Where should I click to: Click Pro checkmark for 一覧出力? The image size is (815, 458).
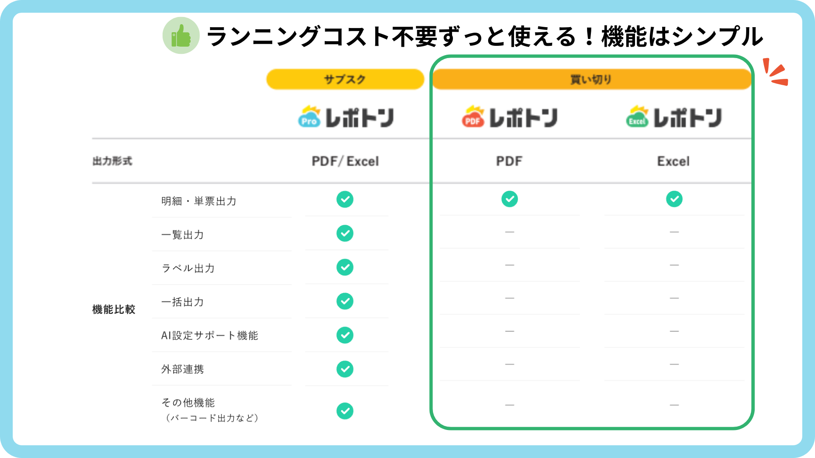point(345,233)
